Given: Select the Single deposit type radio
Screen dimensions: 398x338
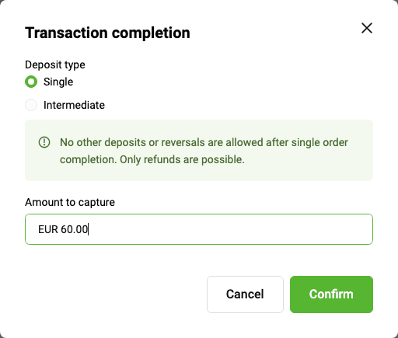Looking at the screenshot, I should coord(31,82).
